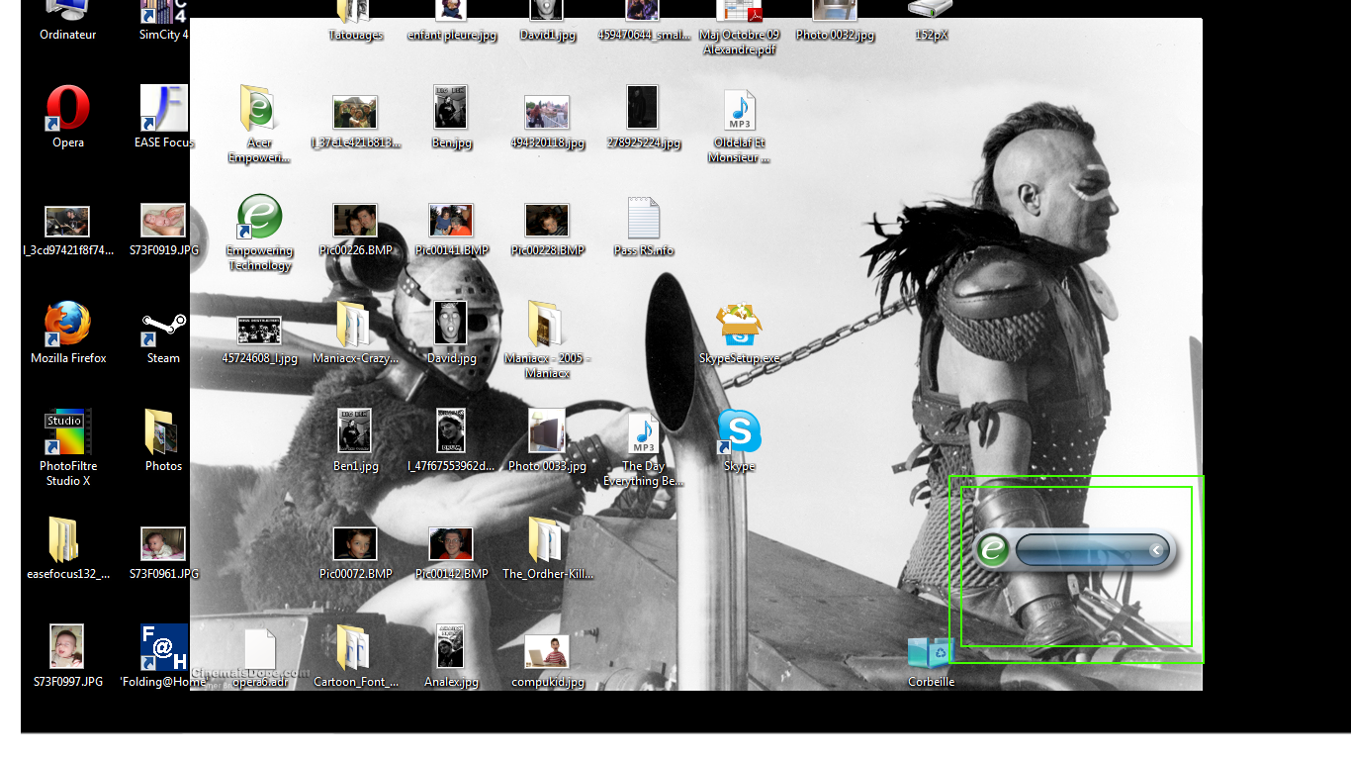Select the Acer Empoweri... folder icon

260,109
